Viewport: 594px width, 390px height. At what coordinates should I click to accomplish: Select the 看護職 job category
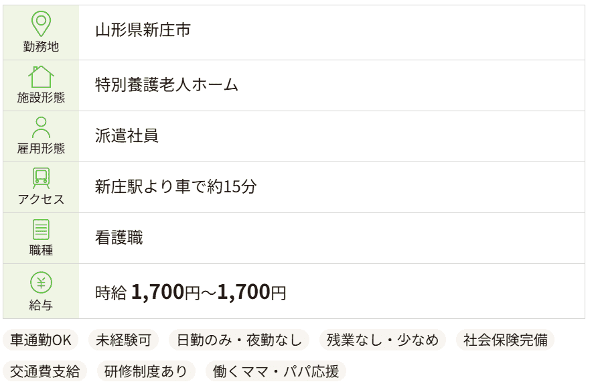click(112, 236)
